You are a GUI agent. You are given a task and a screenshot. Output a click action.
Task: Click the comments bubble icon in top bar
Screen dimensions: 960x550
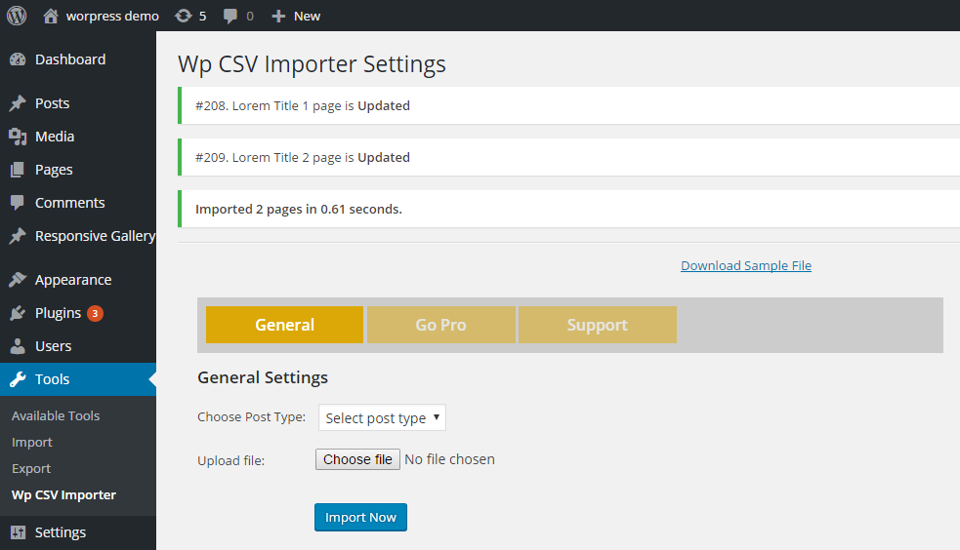tap(230, 16)
